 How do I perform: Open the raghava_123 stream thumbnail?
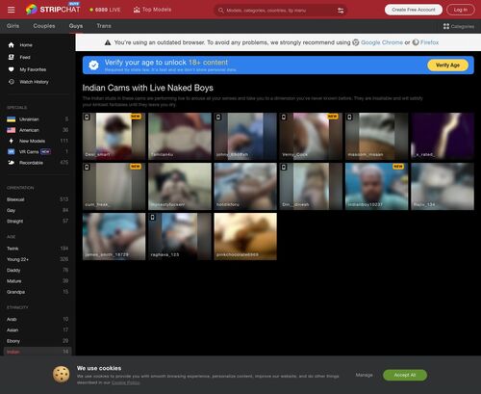[x=180, y=236]
